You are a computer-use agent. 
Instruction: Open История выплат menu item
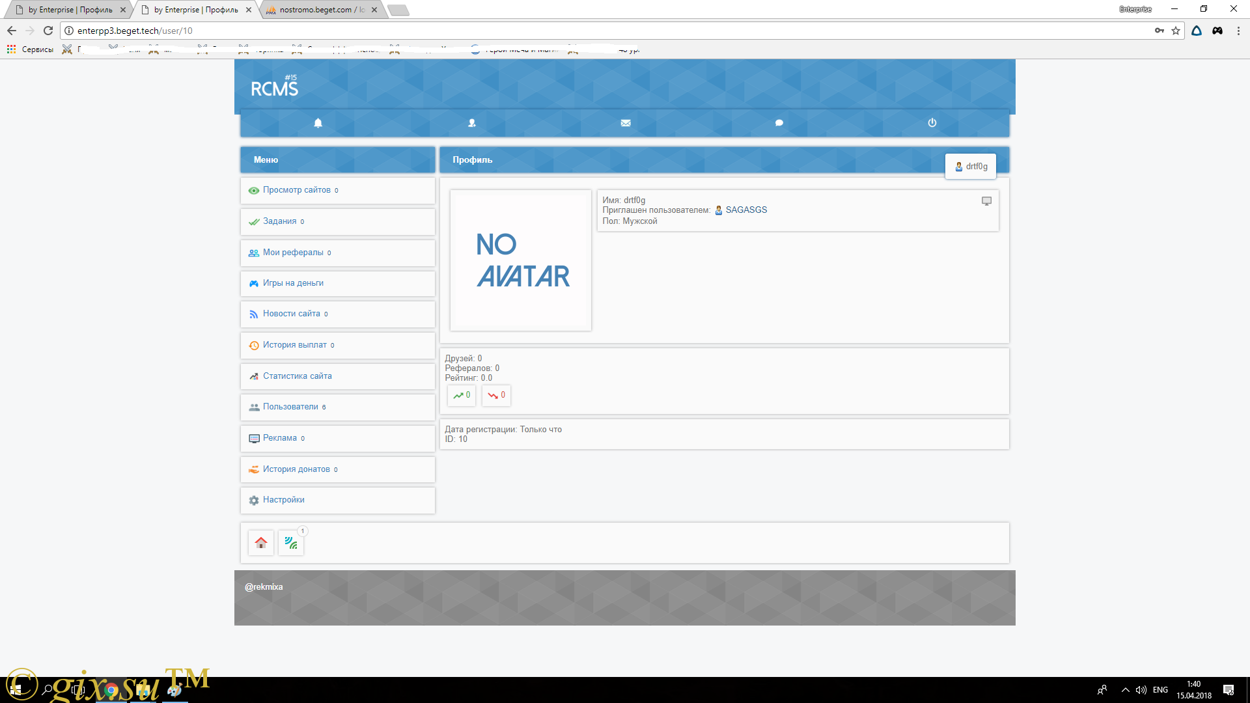pyautogui.click(x=337, y=346)
